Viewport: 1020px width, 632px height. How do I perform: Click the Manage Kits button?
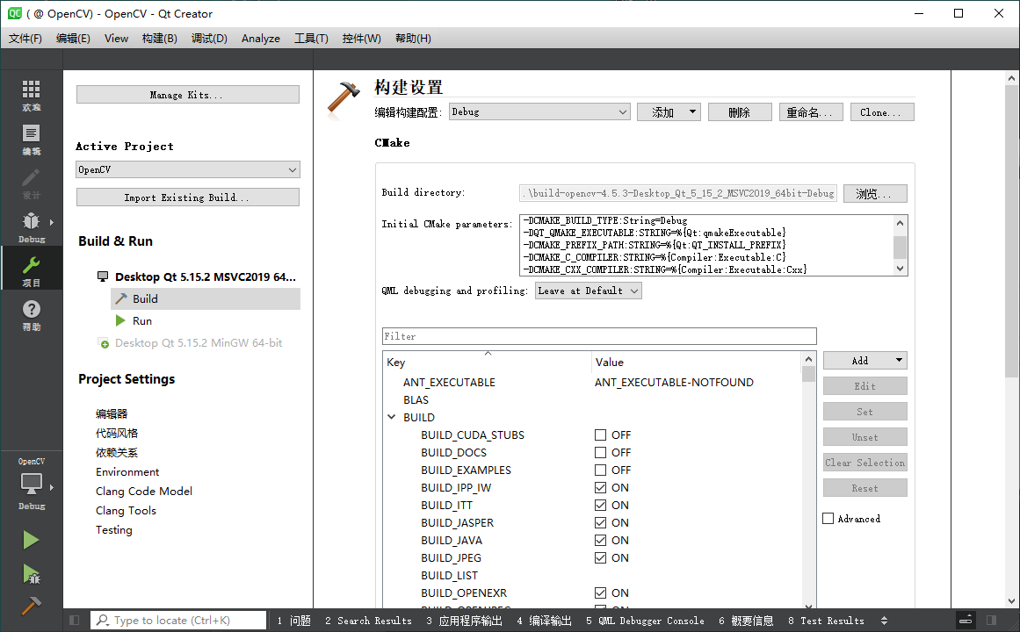188,94
